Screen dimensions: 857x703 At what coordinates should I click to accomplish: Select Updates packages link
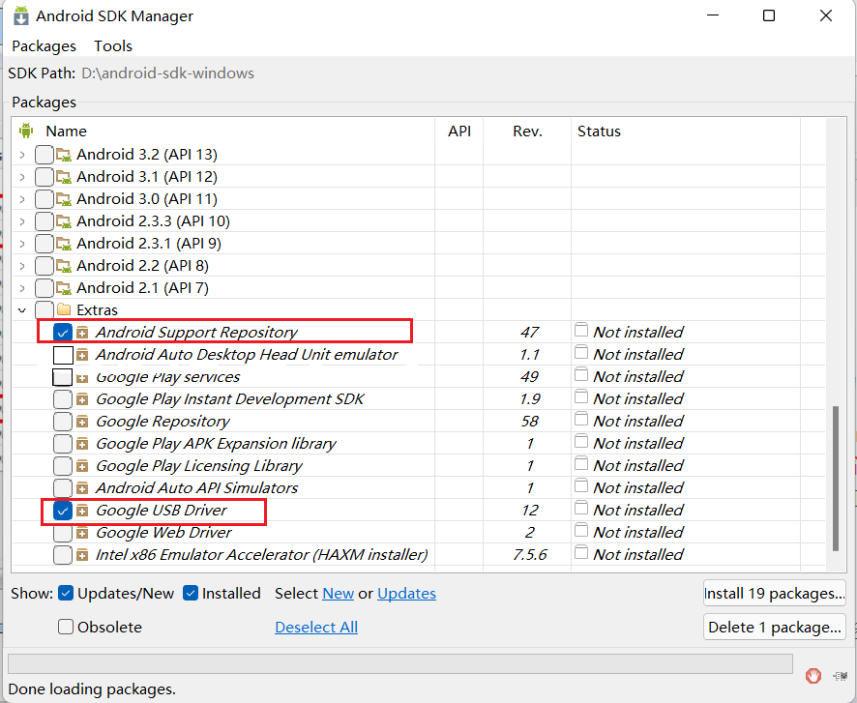point(406,593)
